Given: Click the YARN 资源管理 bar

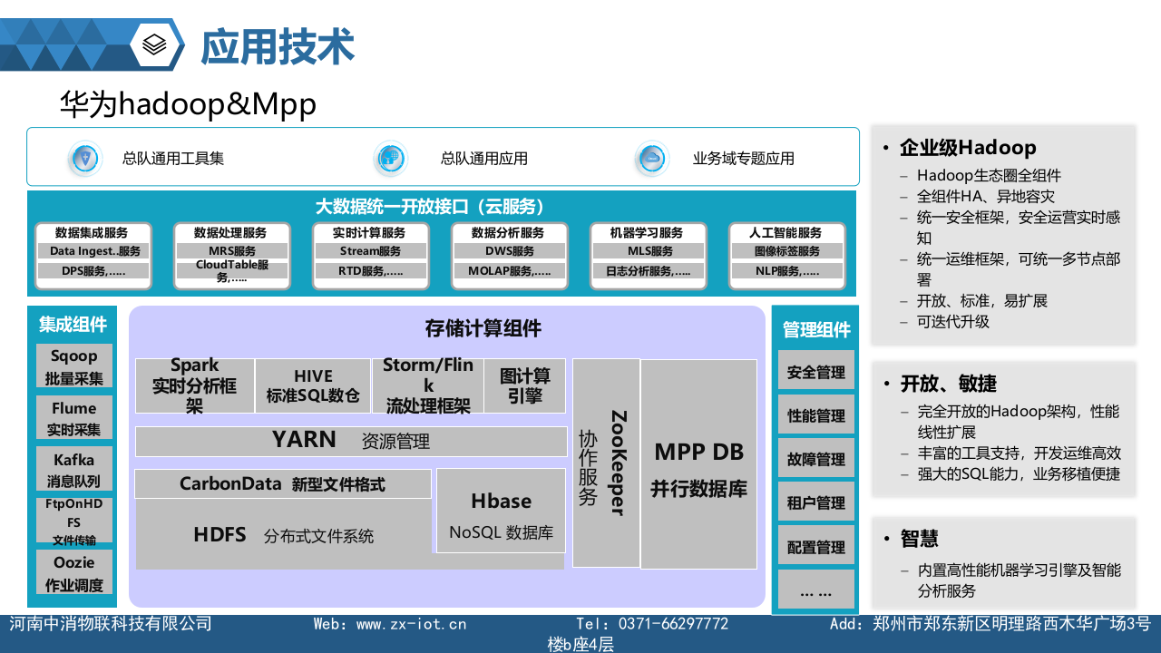Looking at the screenshot, I should (x=351, y=441).
